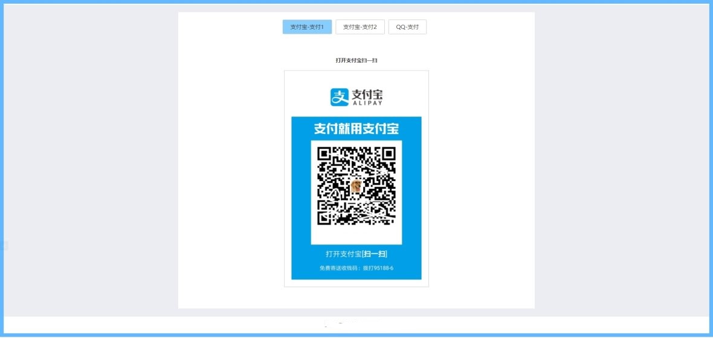Select the 支付宝-支付1 tab

click(x=307, y=27)
